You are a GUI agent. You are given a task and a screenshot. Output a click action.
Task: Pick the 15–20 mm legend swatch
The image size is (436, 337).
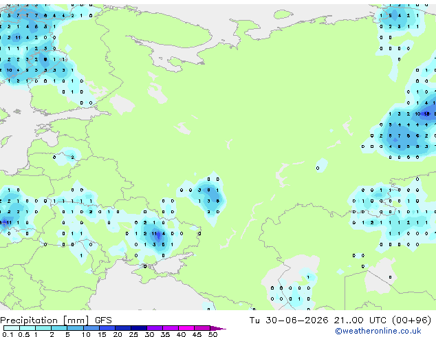pyautogui.click(x=107, y=328)
